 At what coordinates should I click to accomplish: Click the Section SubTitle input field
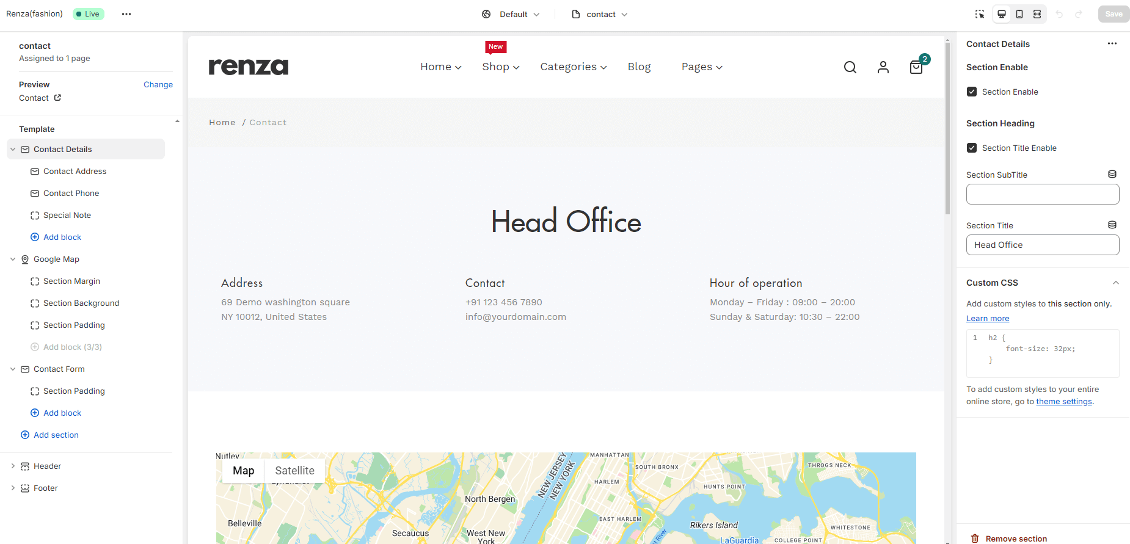[x=1043, y=194]
